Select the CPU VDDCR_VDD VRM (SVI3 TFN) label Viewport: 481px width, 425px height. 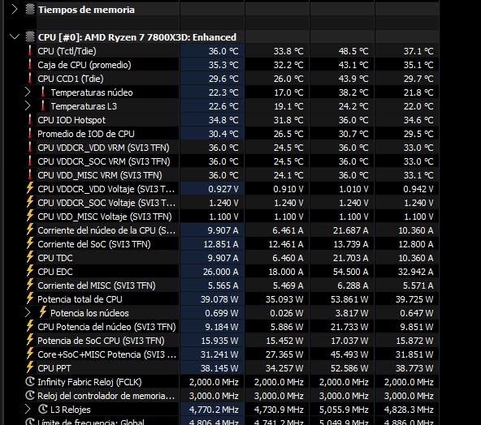click(x=103, y=148)
